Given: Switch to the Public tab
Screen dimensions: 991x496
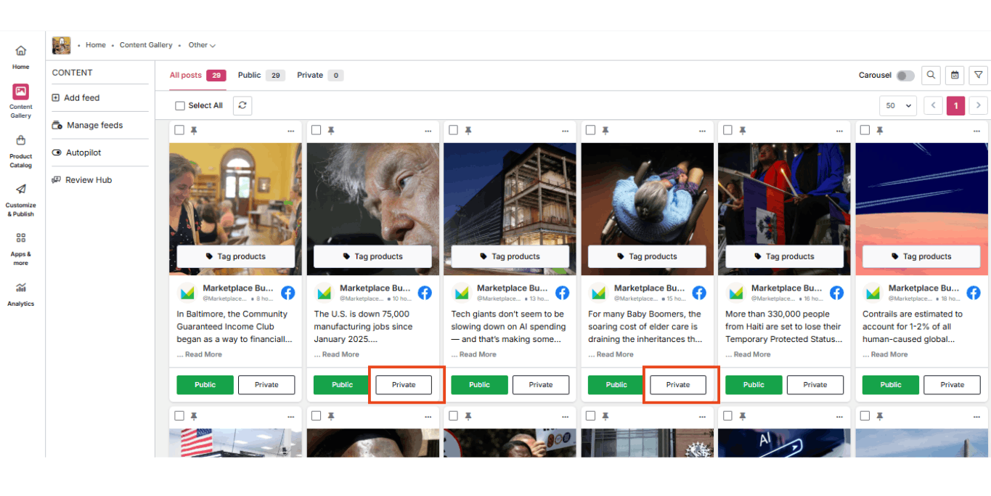Looking at the screenshot, I should [261, 76].
